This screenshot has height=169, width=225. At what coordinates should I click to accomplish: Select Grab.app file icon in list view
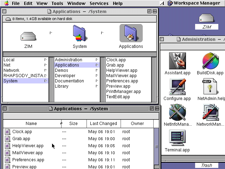[x=7, y=139]
